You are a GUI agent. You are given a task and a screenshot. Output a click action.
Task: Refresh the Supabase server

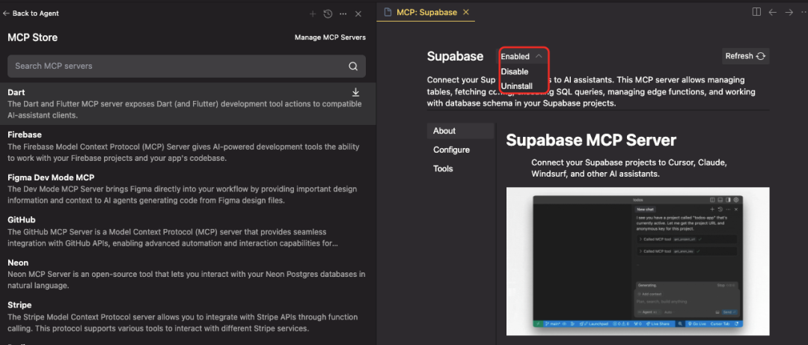coord(746,56)
